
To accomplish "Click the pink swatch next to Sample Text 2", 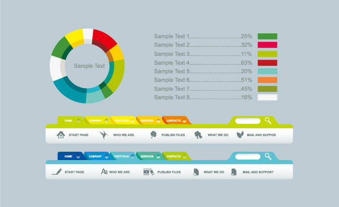I will (x=267, y=45).
